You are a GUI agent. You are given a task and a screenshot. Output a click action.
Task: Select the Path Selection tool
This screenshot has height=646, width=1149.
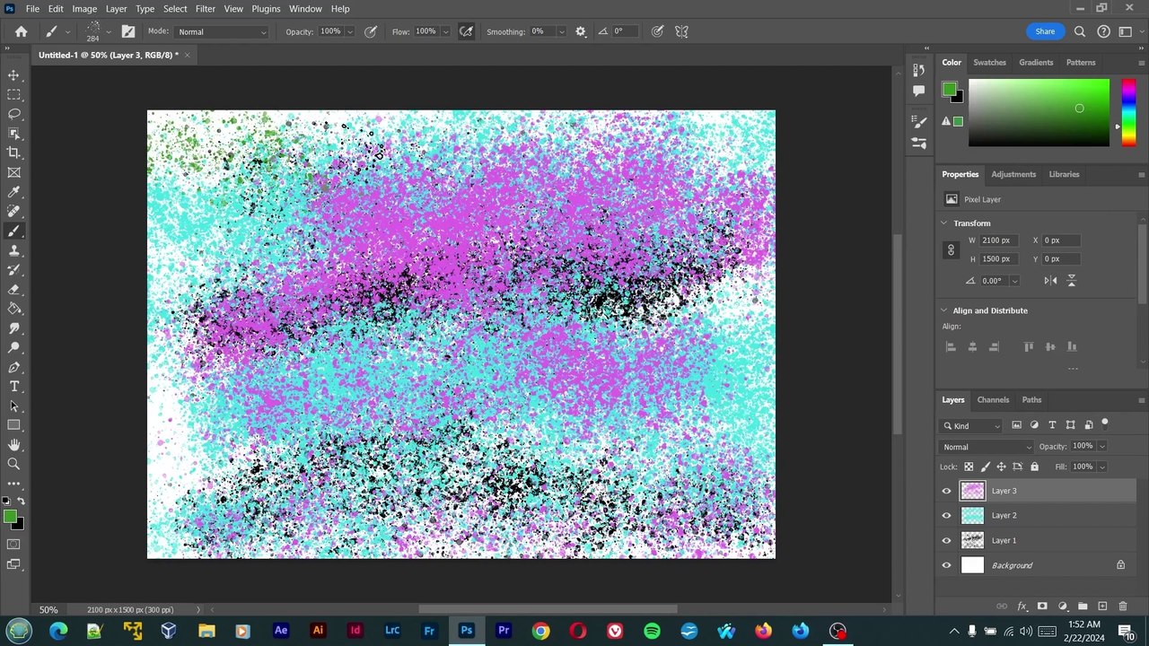tap(13, 406)
